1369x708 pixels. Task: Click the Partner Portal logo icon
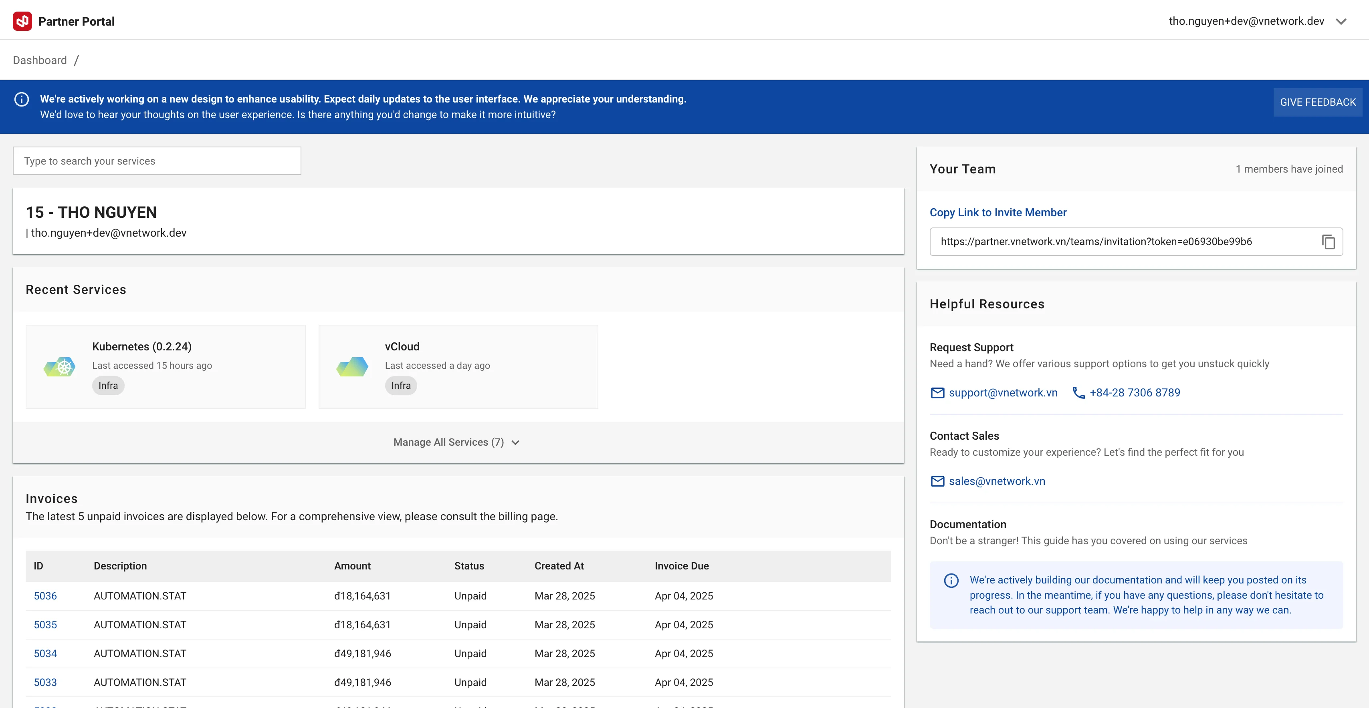22,21
